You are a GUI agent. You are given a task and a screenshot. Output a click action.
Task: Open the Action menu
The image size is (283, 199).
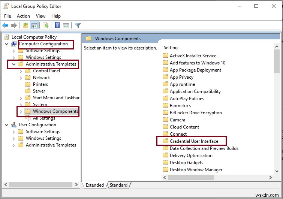[x=23, y=16]
